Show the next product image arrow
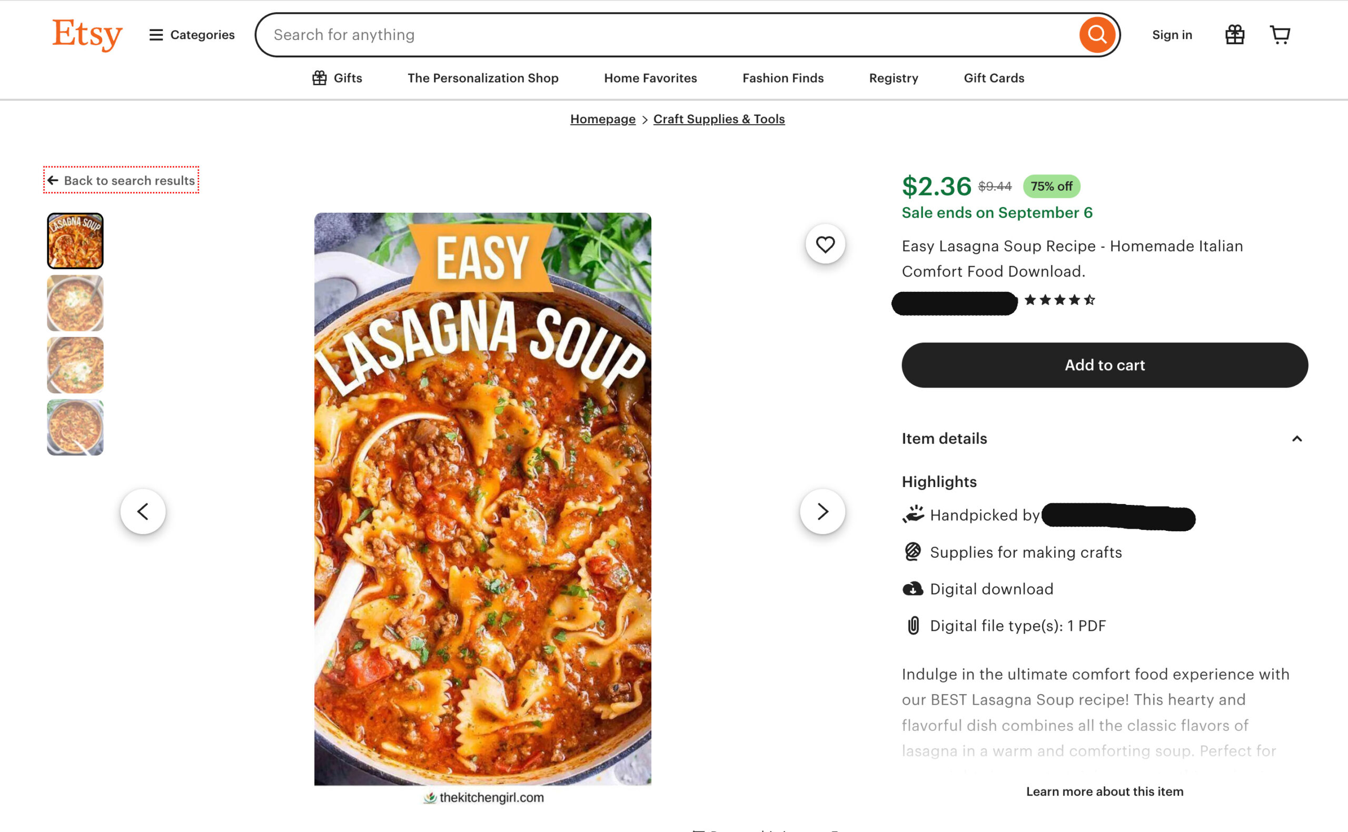Screen dimensions: 1348x832 pyautogui.click(x=822, y=511)
